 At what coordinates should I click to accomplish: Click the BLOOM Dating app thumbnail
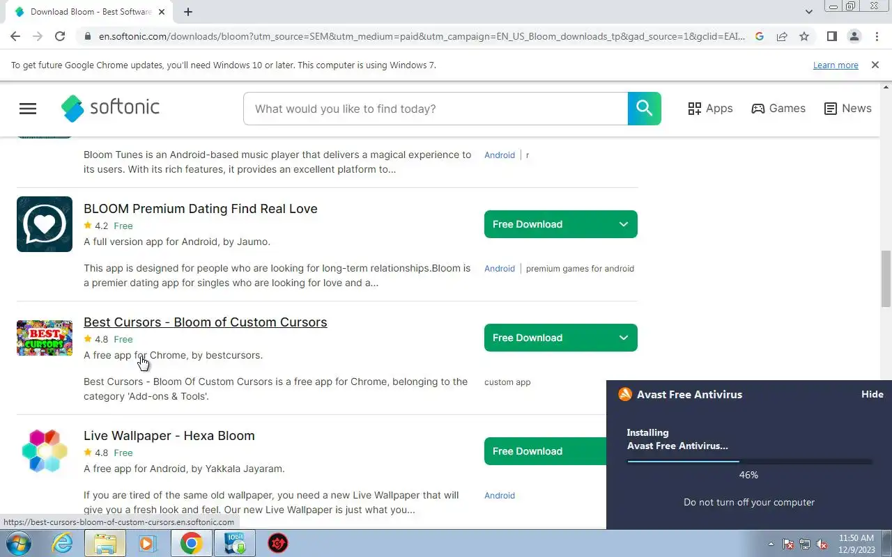[x=45, y=224]
